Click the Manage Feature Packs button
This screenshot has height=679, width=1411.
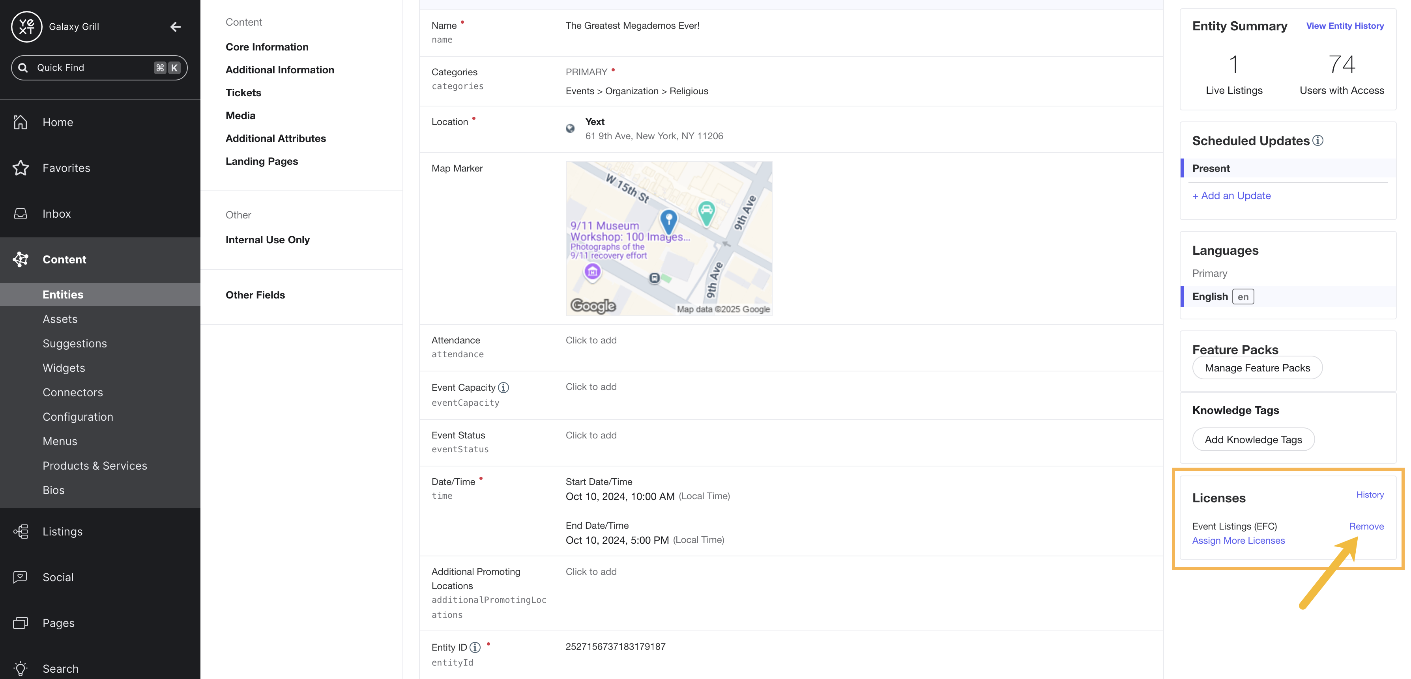(1257, 368)
